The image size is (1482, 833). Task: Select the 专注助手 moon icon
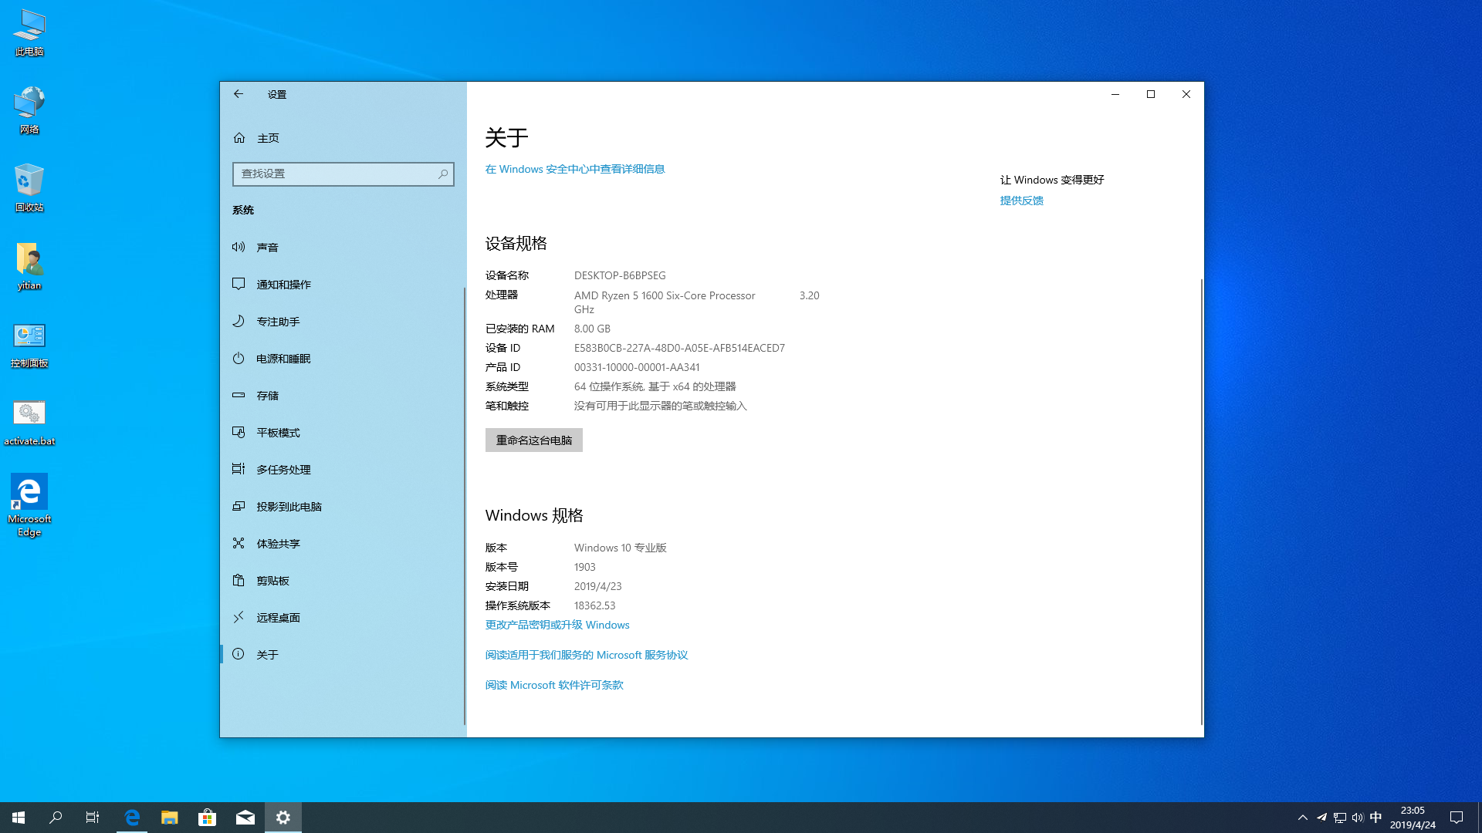pyautogui.click(x=239, y=321)
